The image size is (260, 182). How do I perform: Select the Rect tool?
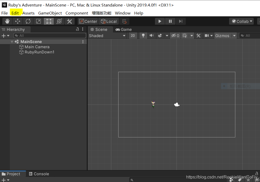click(49, 21)
